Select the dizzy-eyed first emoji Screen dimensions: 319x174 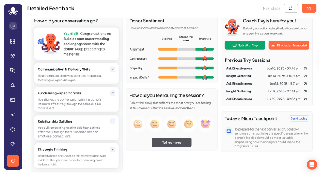(138, 123)
